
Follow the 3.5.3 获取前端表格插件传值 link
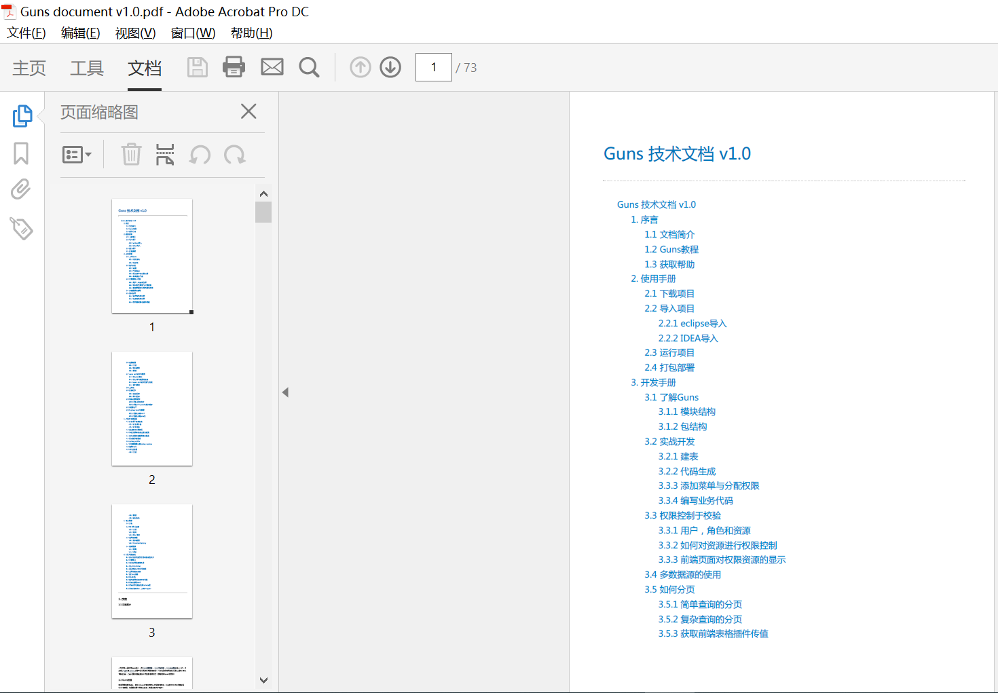(713, 633)
